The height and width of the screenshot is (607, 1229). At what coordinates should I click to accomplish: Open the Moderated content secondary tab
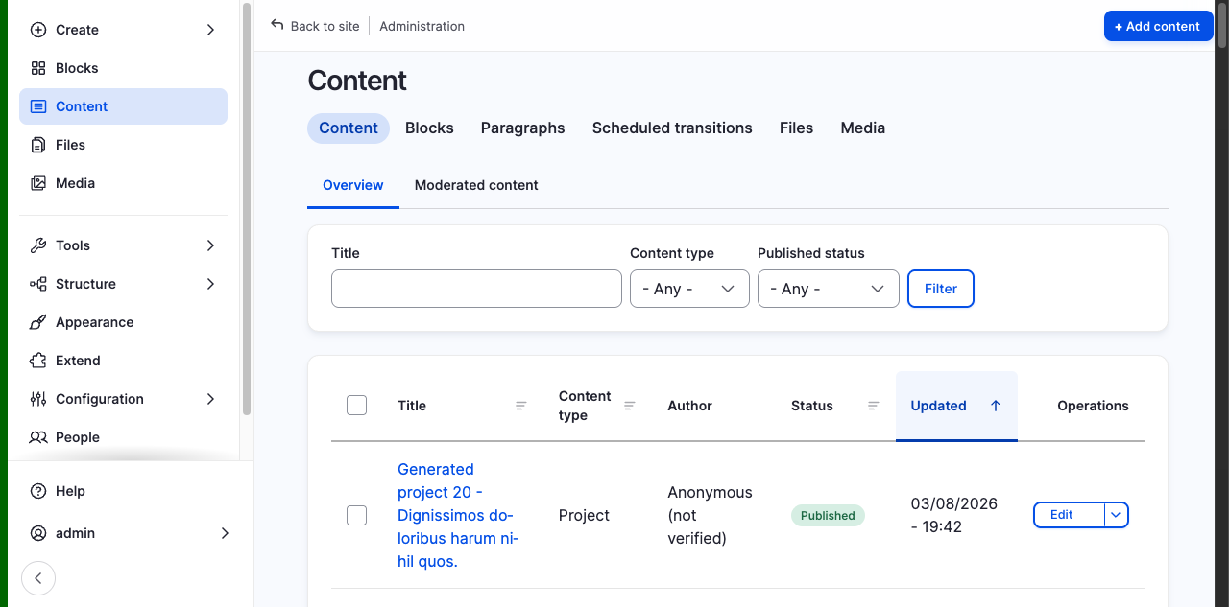point(476,185)
